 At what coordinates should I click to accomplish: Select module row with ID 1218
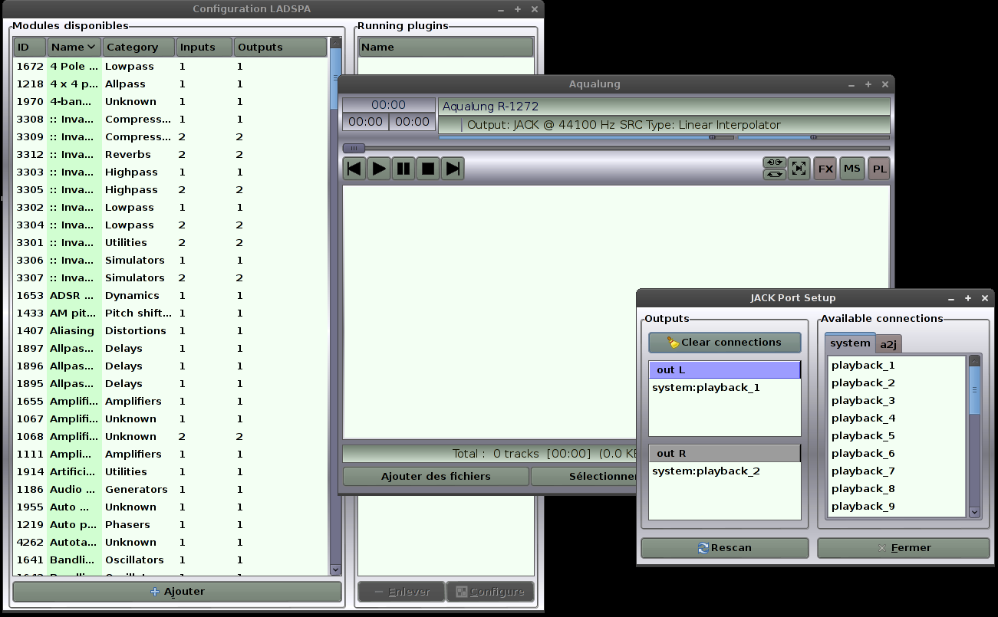tap(171, 84)
